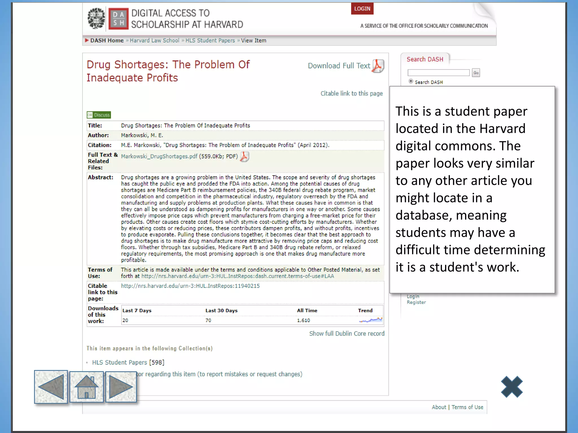The width and height of the screenshot is (578, 433).
Task: Close the callout with the X icon
Action: [x=512, y=387]
